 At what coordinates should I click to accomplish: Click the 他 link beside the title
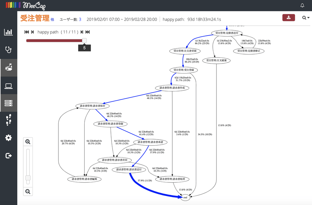(52, 20)
